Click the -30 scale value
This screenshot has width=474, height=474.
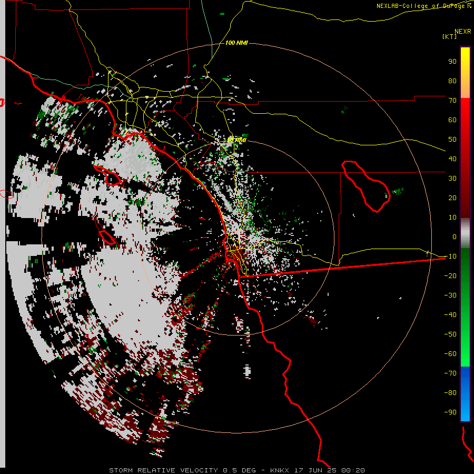[450, 295]
